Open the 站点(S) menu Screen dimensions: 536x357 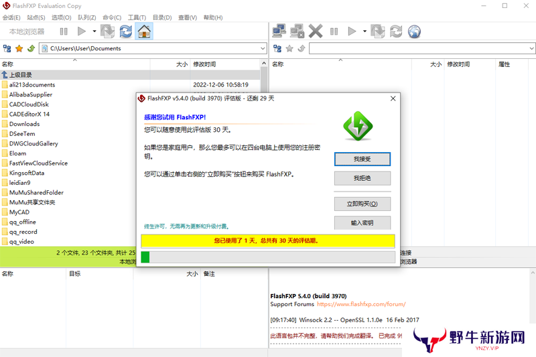coord(36,17)
